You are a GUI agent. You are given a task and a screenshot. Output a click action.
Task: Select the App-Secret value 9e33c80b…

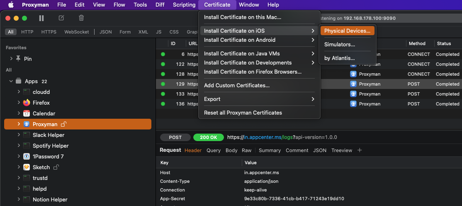(x=294, y=199)
